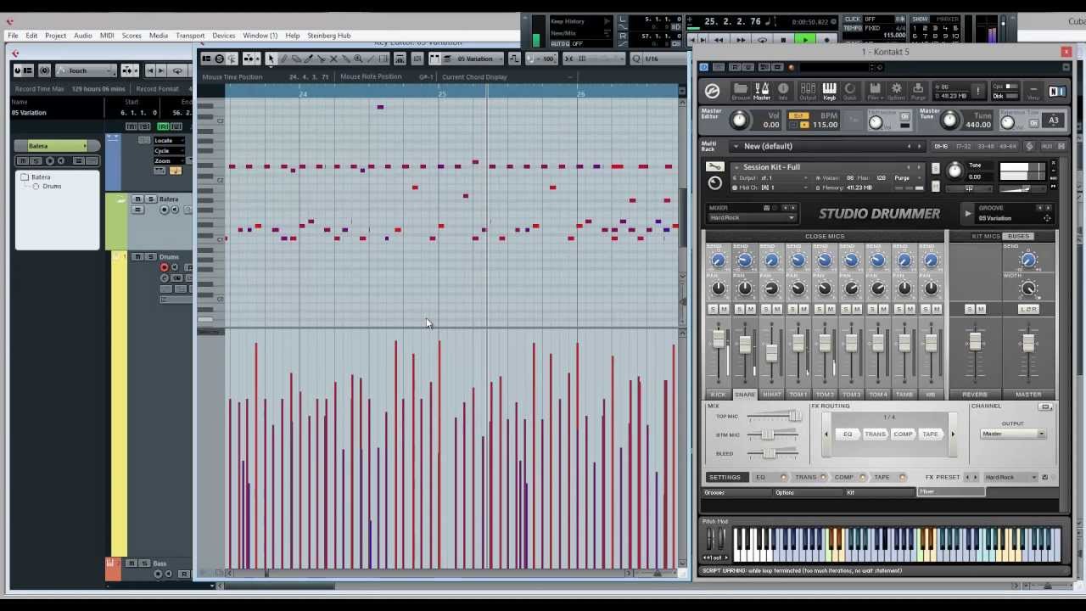This screenshot has height=611, width=1086.
Task: Open the Transport menu
Action: (x=190, y=36)
